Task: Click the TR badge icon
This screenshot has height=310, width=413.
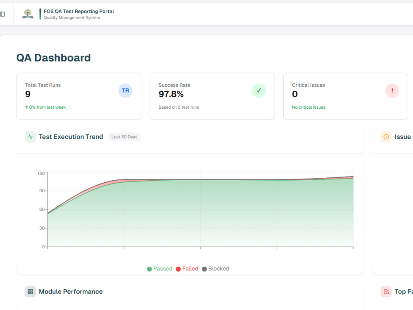Action: [x=126, y=91]
